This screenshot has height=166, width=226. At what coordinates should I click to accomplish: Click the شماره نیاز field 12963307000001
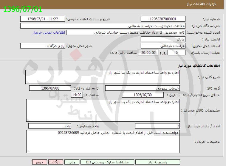[163, 19]
